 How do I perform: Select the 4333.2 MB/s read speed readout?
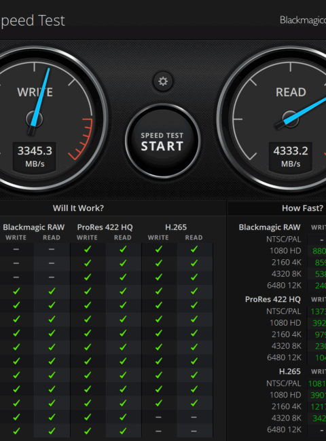point(291,156)
